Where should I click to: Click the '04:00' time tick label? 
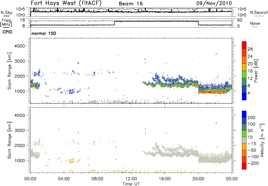point(64,179)
